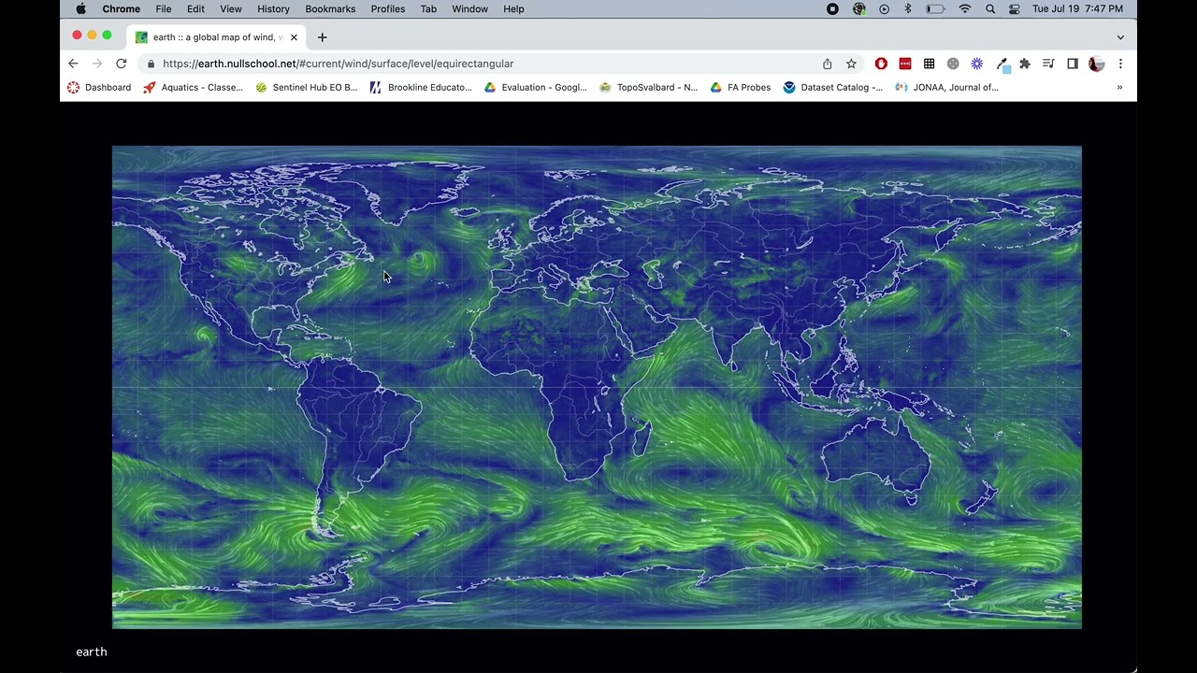
Task: Open the TopoSvalbard bookmark
Action: (648, 87)
